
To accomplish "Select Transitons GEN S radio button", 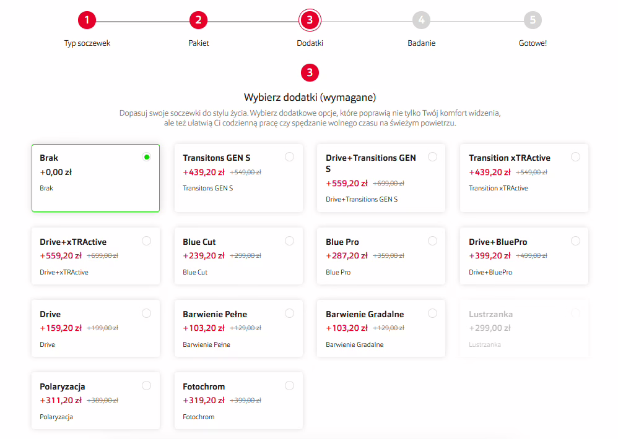I will (289, 157).
